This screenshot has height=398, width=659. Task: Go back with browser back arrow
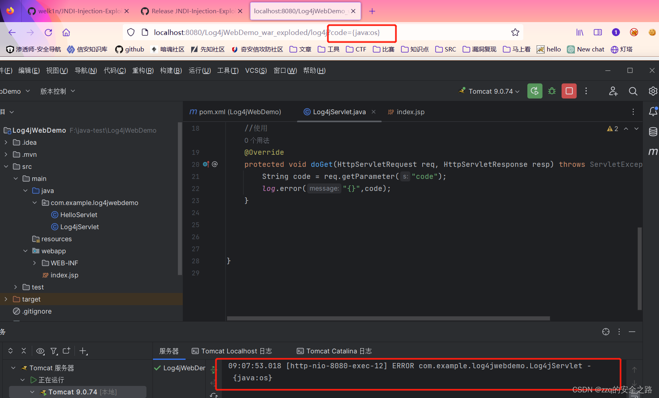tap(12, 33)
